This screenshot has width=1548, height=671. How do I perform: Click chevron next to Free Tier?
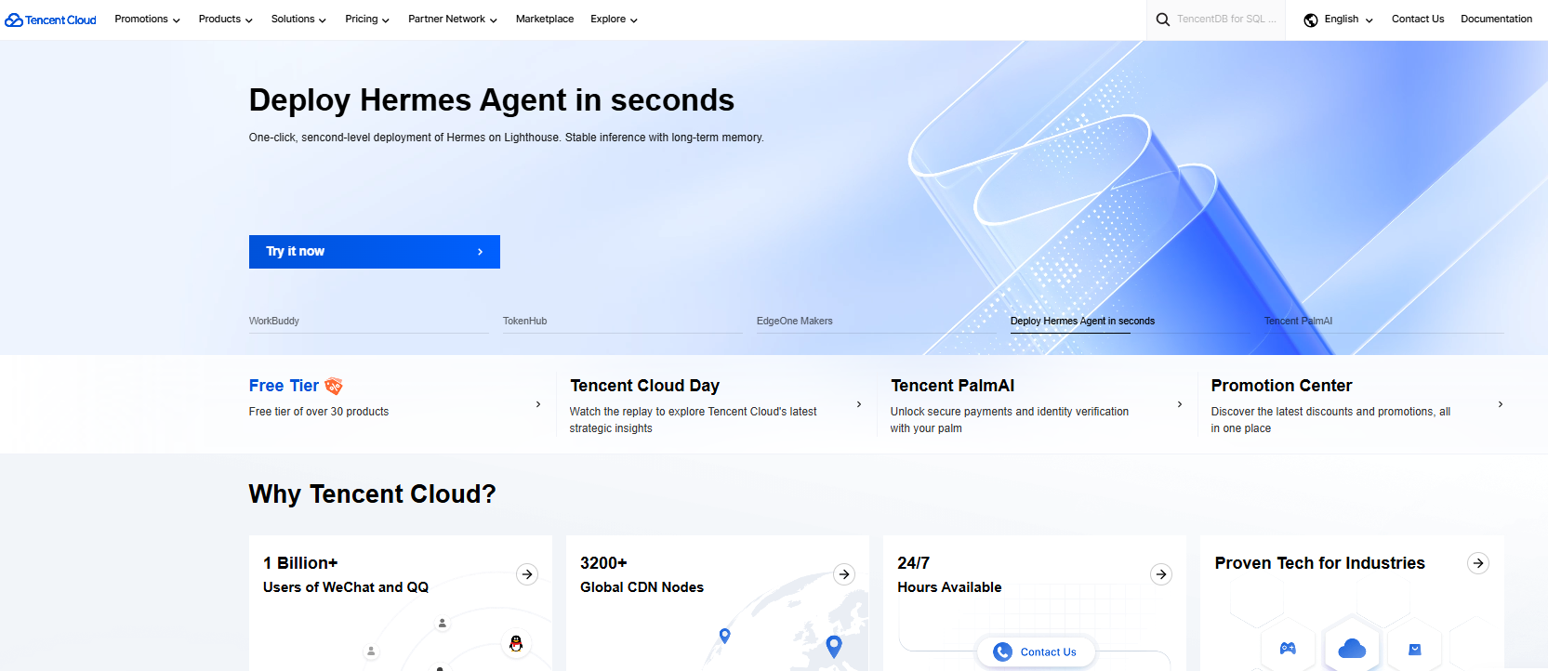[538, 404]
